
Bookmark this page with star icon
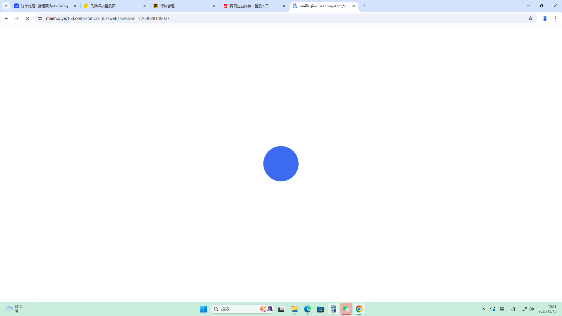click(530, 18)
